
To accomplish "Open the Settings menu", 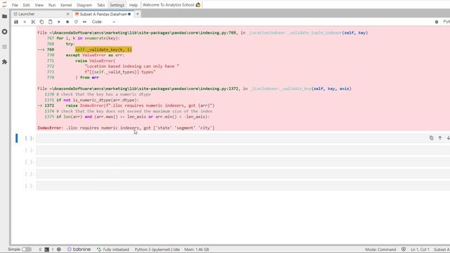I will [117, 5].
